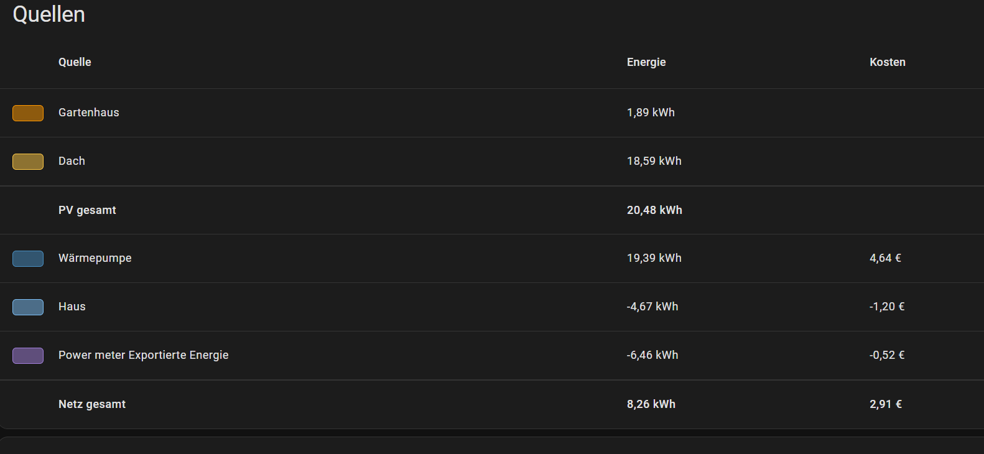Viewport: 984px width, 454px height.
Task: Click the Gartenhaus orange color swatch
Action: (x=28, y=113)
